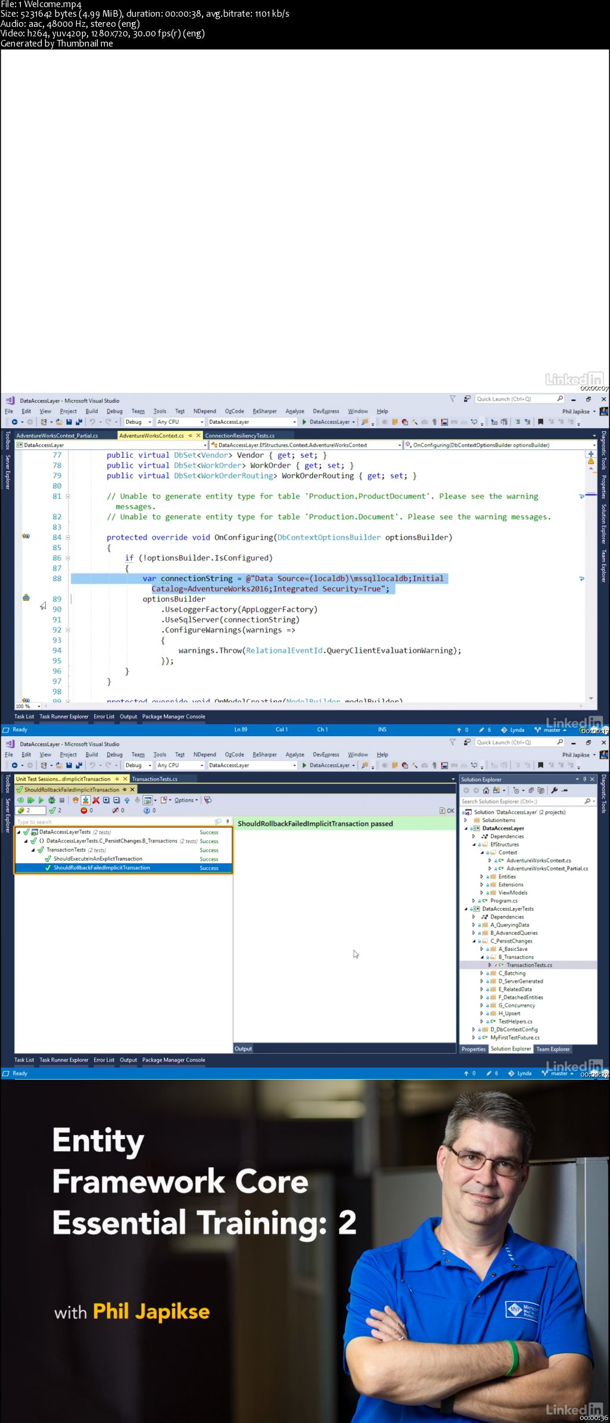
Task: Open Error List tab in the test session window
Action: click(104, 1060)
